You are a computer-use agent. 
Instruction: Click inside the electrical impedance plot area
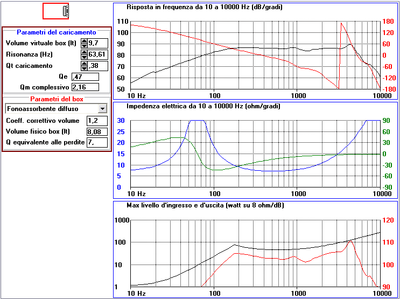(255, 154)
